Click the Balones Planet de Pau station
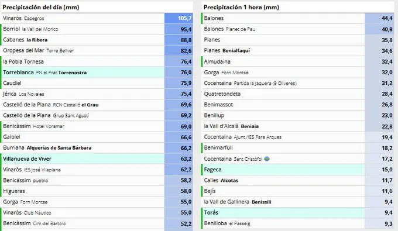398x231 pixels. pyautogui.click(x=298, y=29)
